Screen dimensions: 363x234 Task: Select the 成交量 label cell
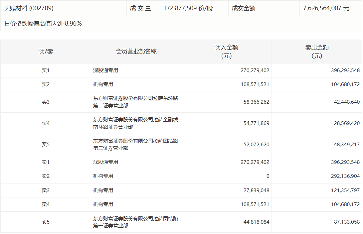point(140,8)
